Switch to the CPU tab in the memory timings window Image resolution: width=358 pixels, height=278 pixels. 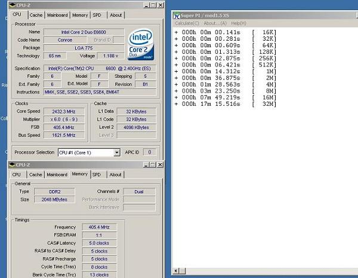tap(17, 175)
